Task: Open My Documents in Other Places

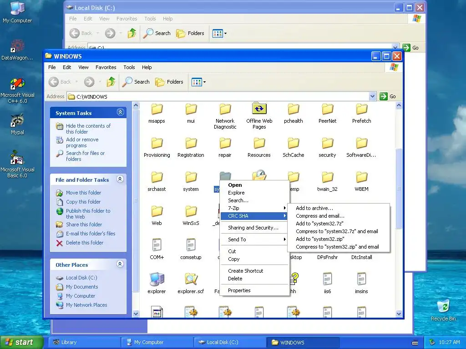Action: point(82,287)
